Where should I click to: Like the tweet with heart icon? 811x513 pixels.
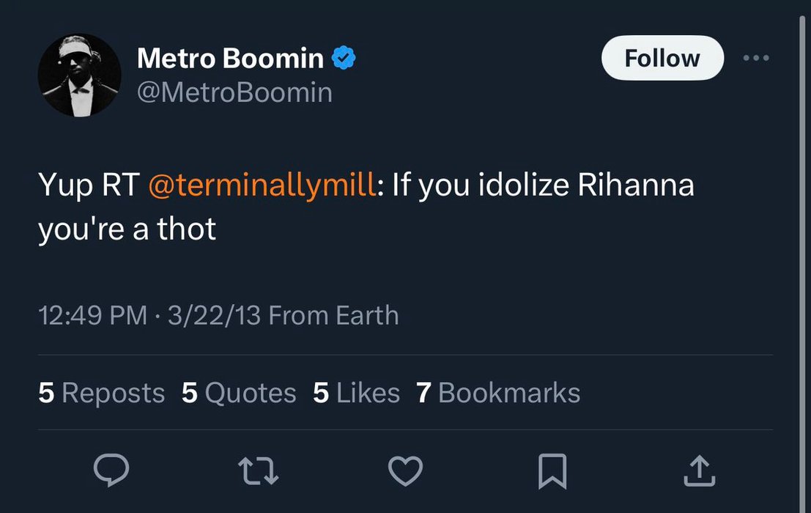click(x=405, y=470)
